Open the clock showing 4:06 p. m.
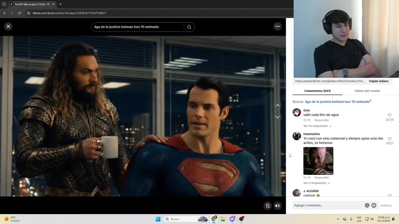The height and width of the screenshot is (224, 399). [x=384, y=219]
